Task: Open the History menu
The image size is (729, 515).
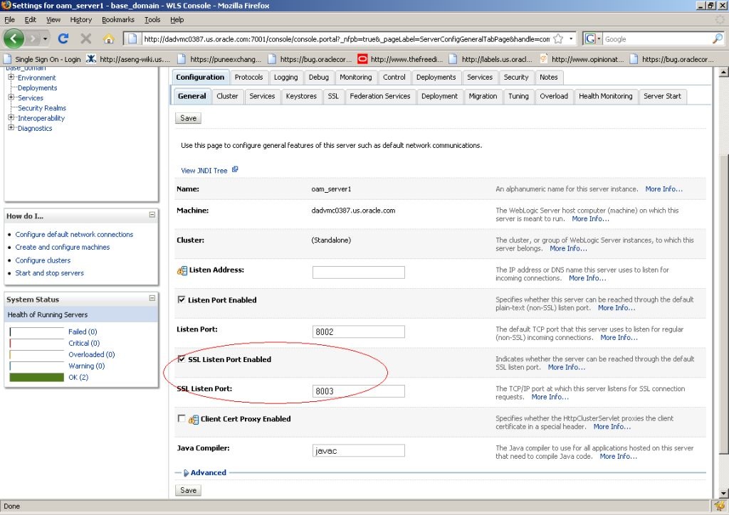Action: (x=81, y=19)
